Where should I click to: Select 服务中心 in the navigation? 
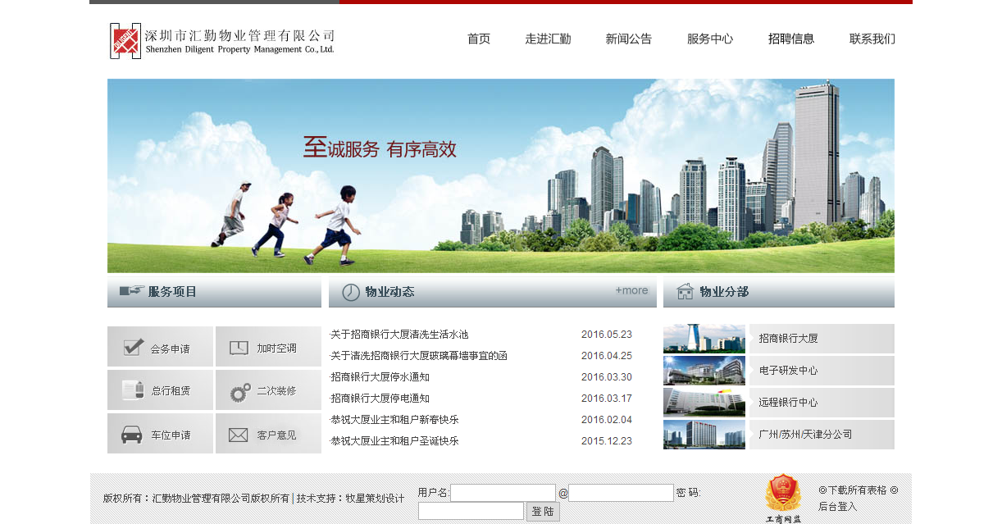(x=710, y=39)
